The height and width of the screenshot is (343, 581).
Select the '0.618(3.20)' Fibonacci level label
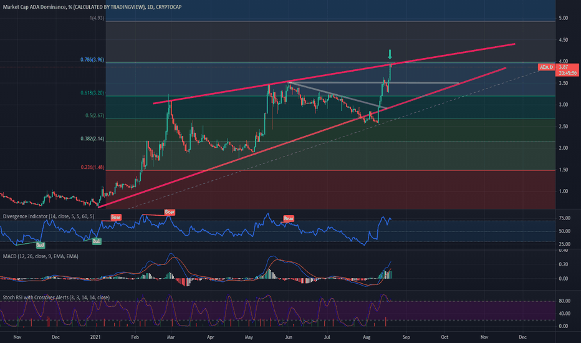[92, 93]
